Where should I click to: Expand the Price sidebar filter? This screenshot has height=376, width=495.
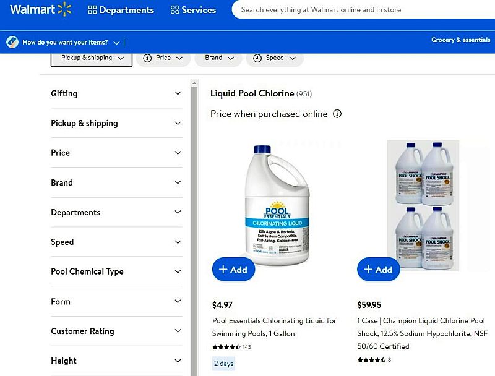point(116,153)
